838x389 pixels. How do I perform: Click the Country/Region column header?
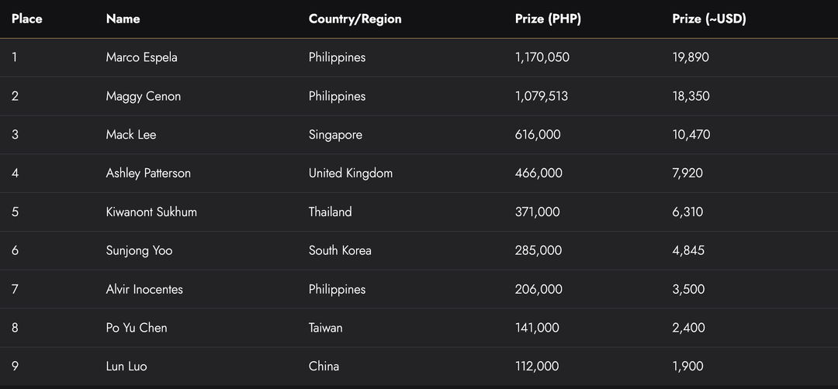(355, 19)
